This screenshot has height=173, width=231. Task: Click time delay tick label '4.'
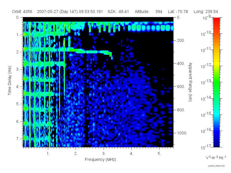18,87
